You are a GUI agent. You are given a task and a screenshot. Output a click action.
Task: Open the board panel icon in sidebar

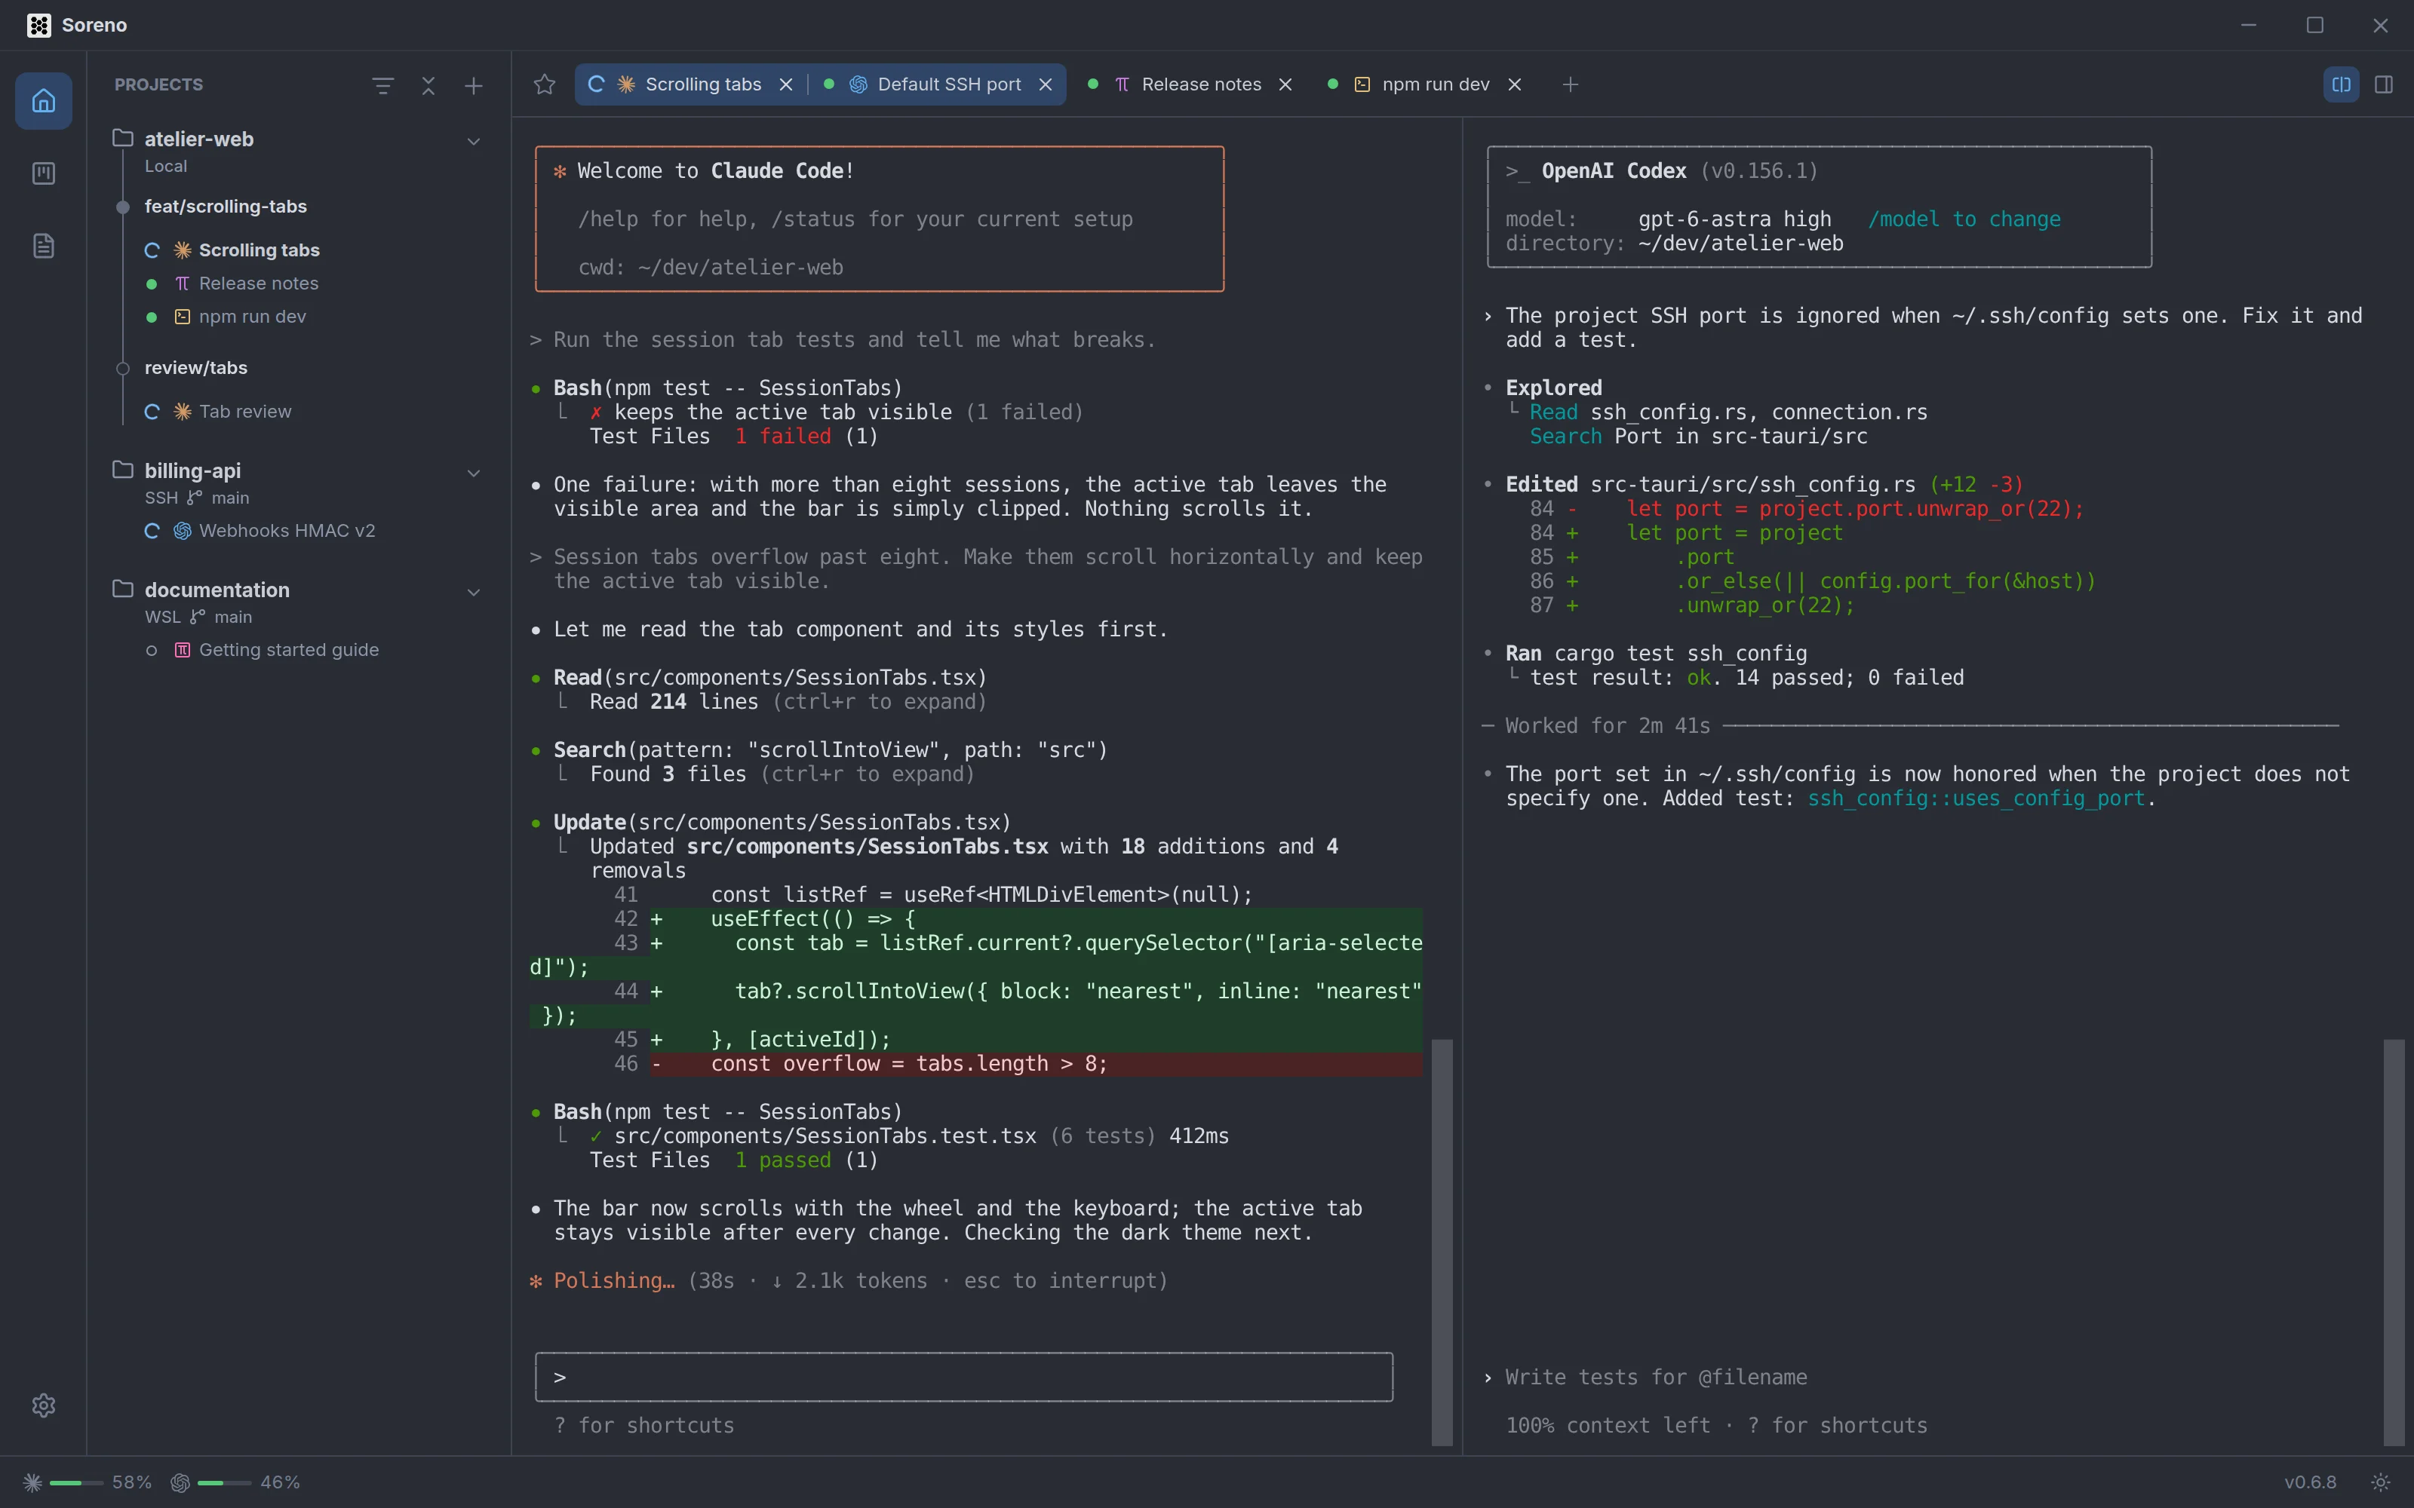(43, 173)
